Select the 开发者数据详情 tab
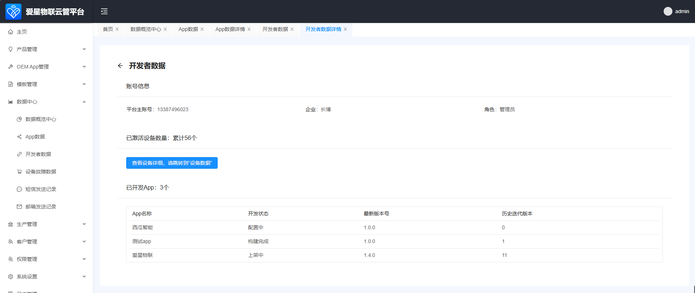695x293 pixels. point(323,29)
